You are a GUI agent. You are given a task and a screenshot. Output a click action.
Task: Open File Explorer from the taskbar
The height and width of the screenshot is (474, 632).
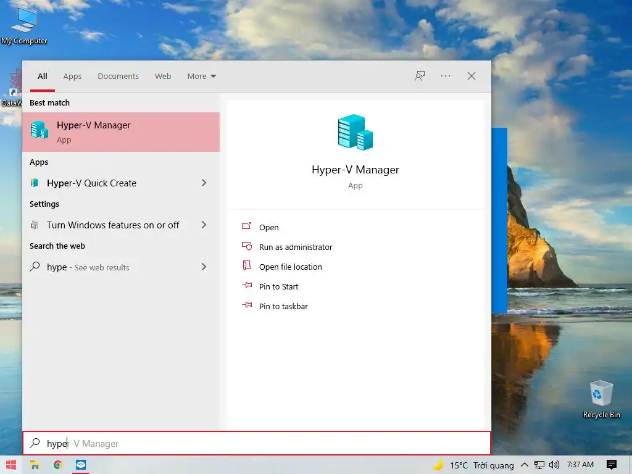click(35, 465)
